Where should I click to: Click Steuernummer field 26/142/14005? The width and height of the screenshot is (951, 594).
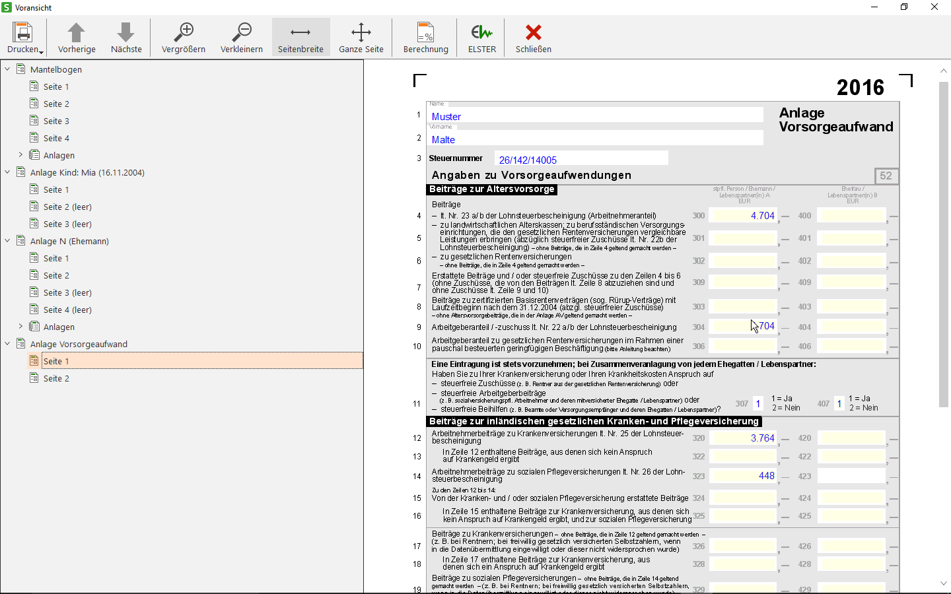point(581,159)
